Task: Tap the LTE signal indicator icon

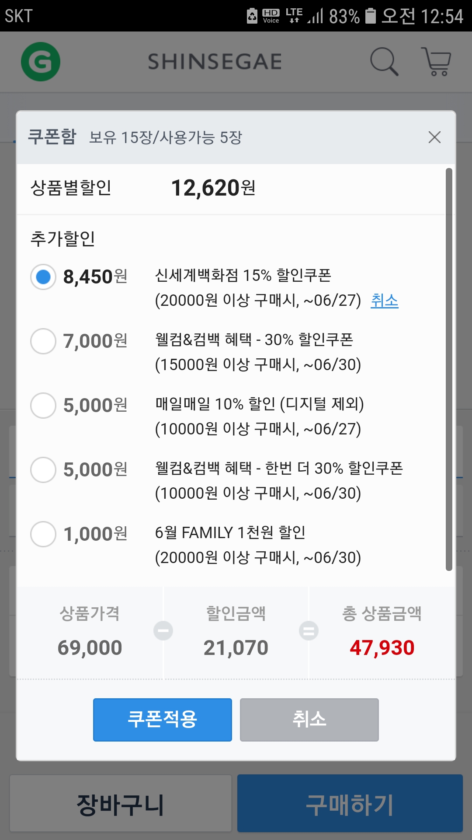Action: point(294,15)
